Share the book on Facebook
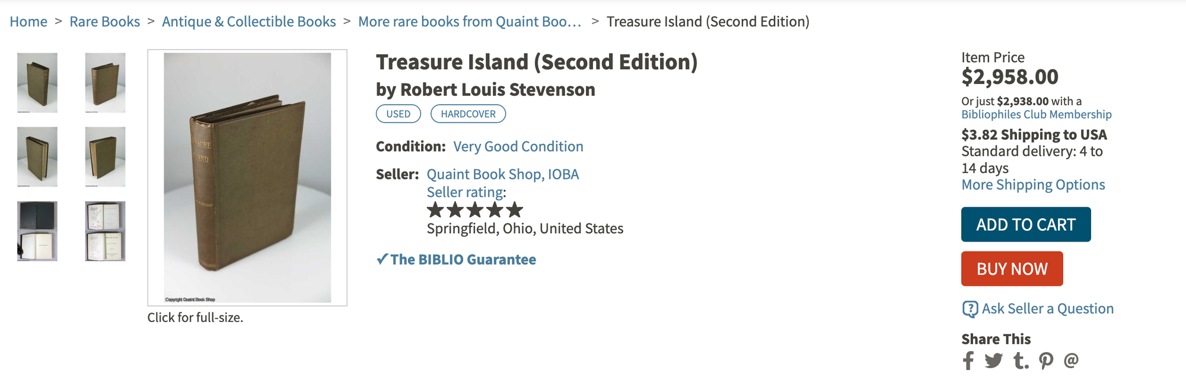 pyautogui.click(x=969, y=360)
